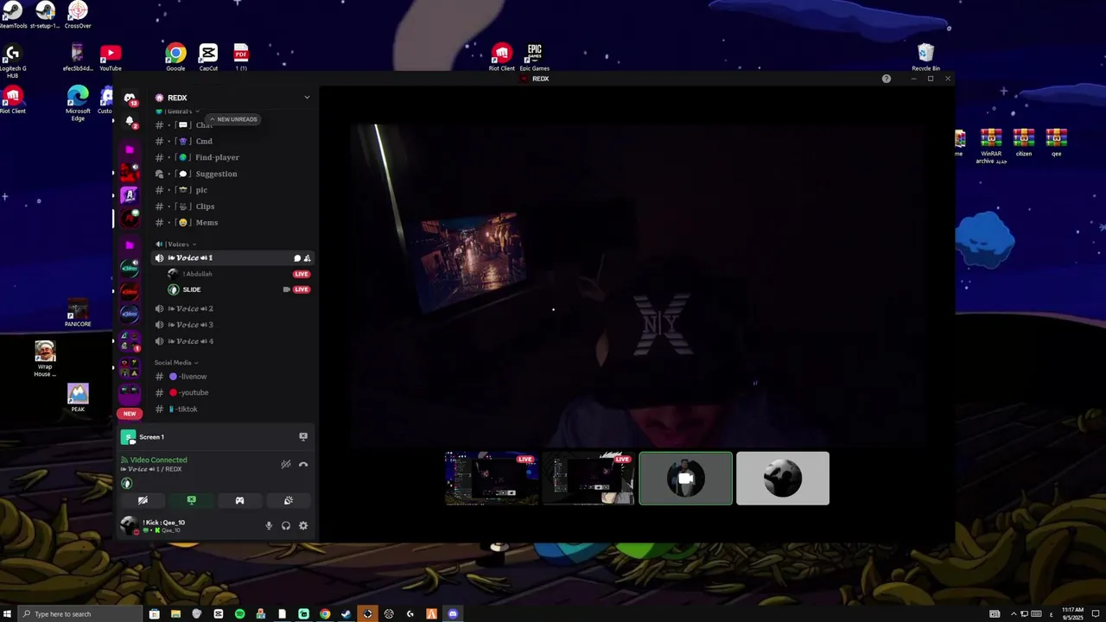
Task: Click invite people icon on Voice 1 channel
Action: 307,258
